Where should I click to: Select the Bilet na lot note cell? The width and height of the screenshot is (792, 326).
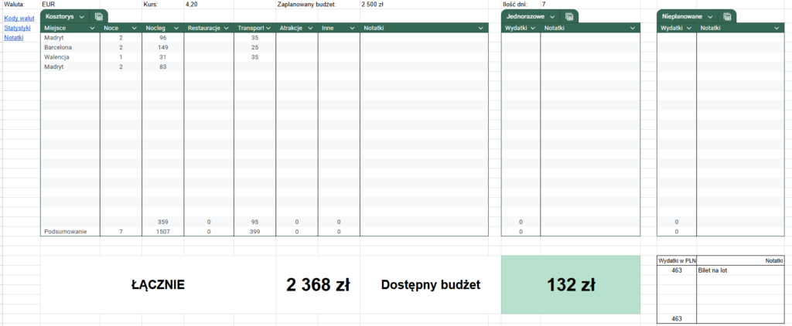pos(740,270)
